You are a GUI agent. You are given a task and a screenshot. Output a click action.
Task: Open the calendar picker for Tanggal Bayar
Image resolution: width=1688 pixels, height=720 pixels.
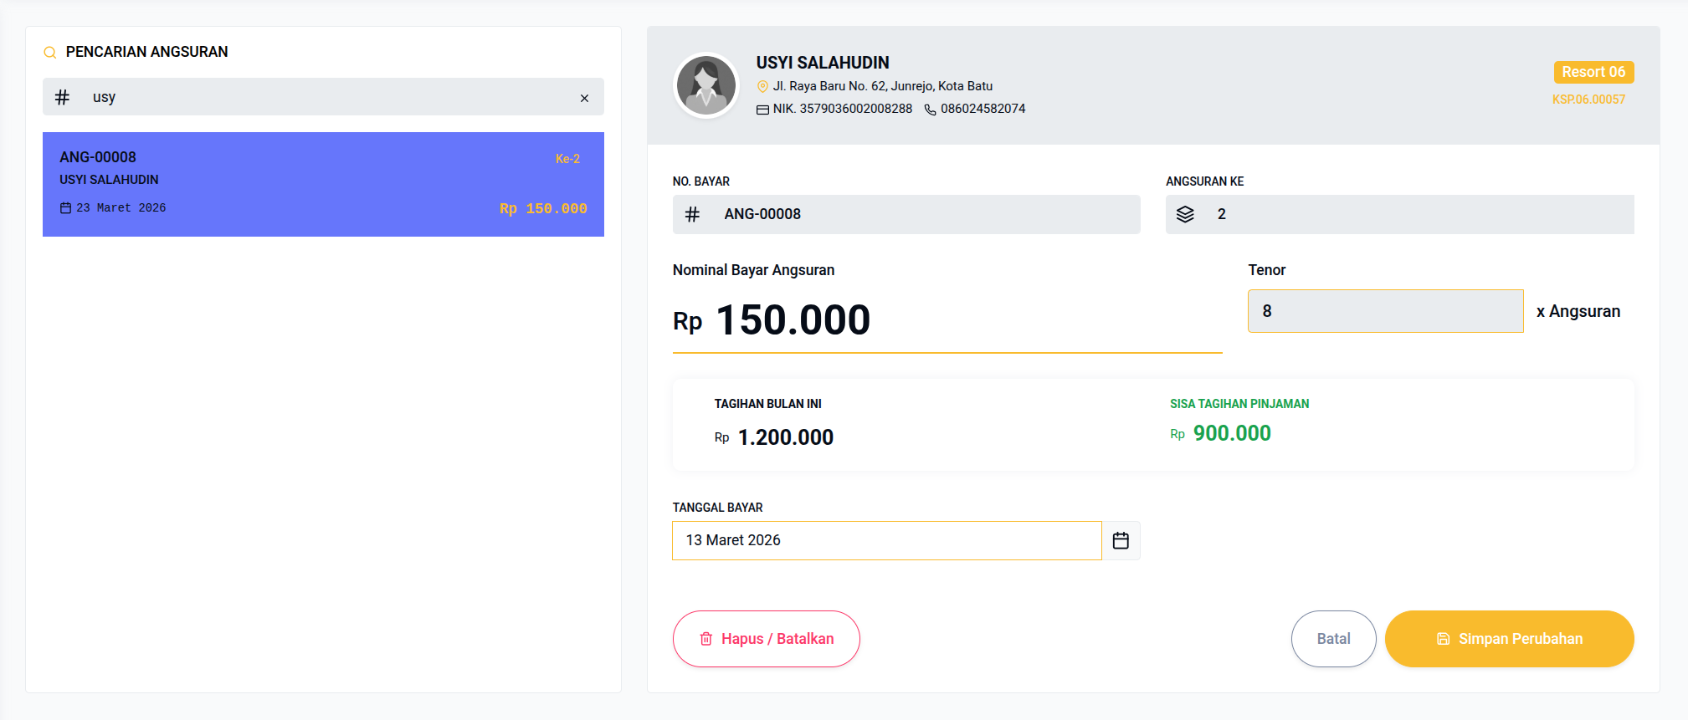(1121, 540)
